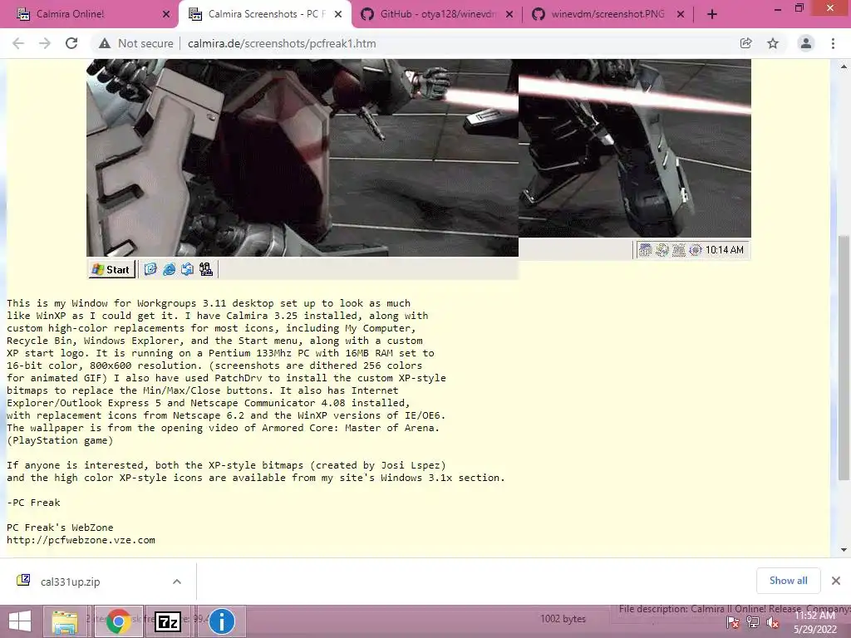Open the taskbar clock and date

pos(815,622)
